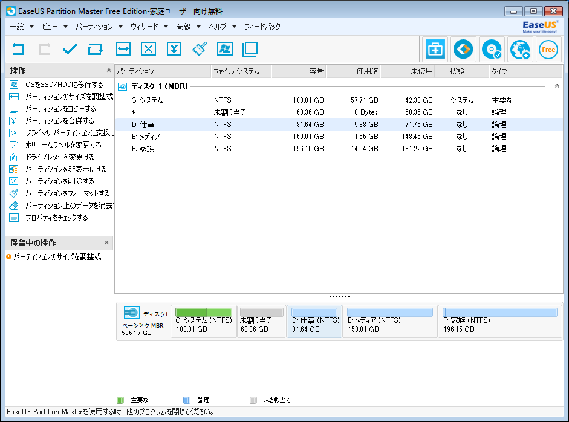
Task: Open the パーティション menu
Action: (x=99, y=27)
